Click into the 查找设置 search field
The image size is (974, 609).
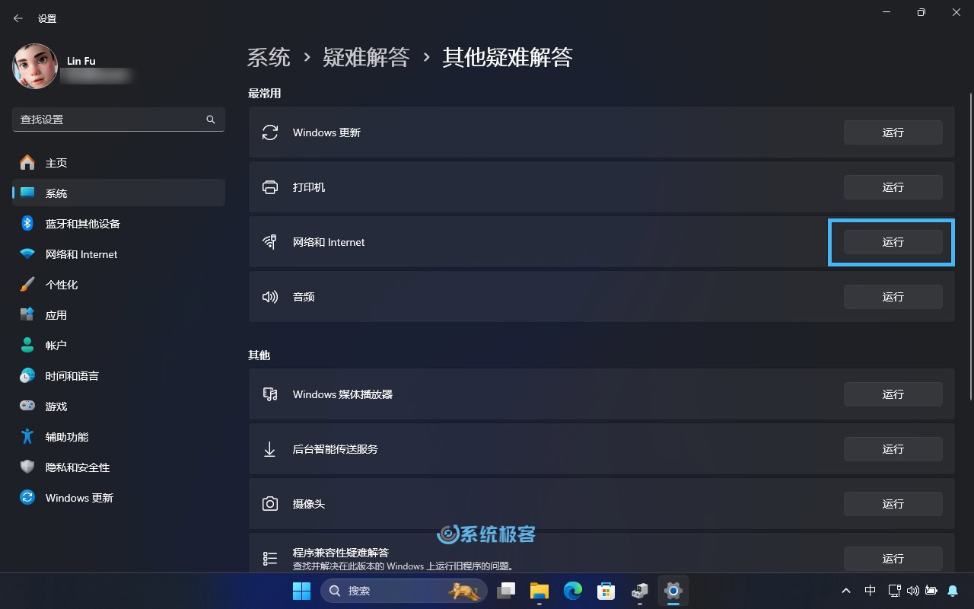(119, 120)
